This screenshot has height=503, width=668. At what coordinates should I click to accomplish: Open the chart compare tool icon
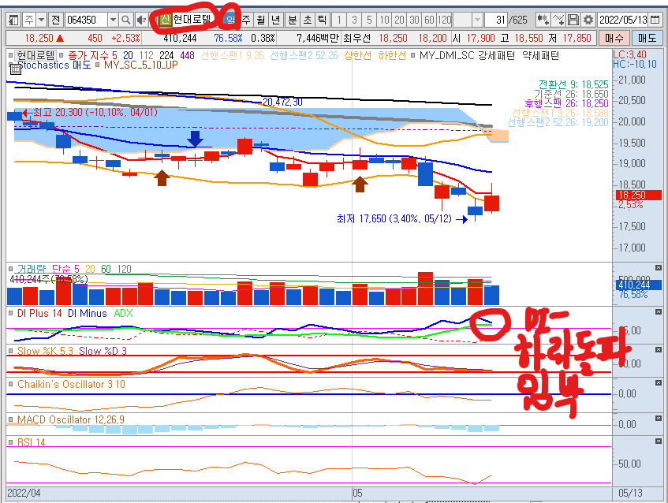pos(543,20)
